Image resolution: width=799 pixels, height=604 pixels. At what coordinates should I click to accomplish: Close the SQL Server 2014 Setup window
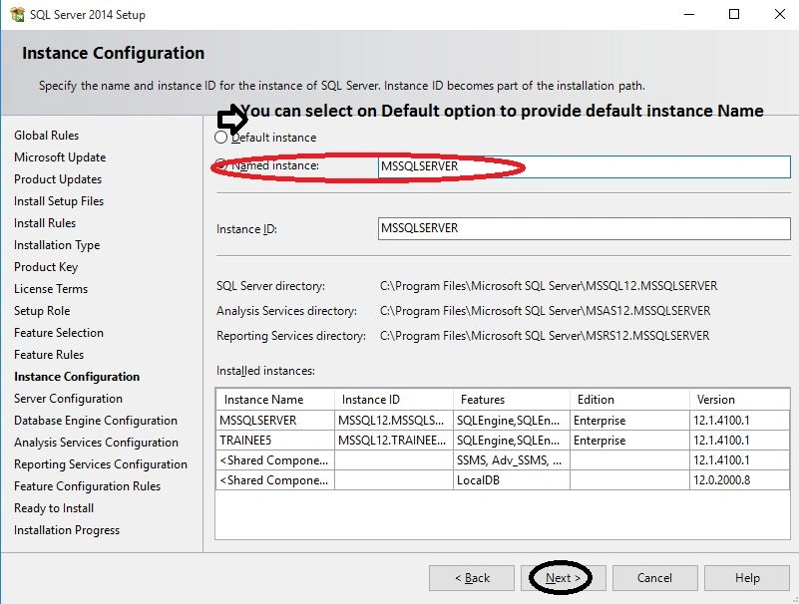pos(780,14)
